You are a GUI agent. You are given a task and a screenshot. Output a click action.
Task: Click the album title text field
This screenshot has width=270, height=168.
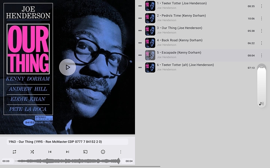pos(67,142)
